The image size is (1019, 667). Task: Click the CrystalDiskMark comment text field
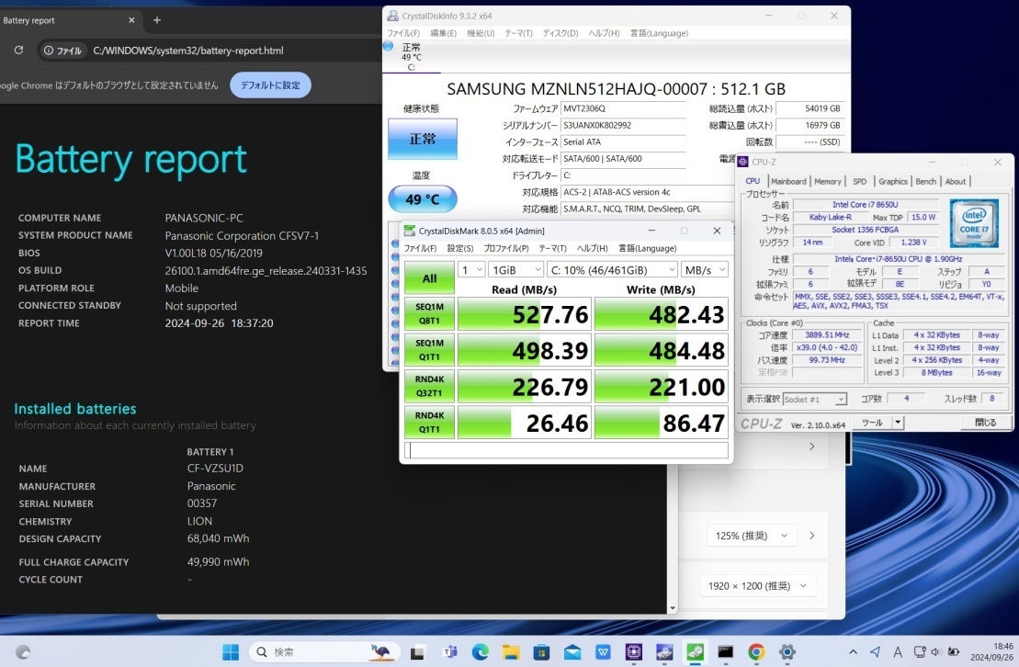(x=566, y=450)
